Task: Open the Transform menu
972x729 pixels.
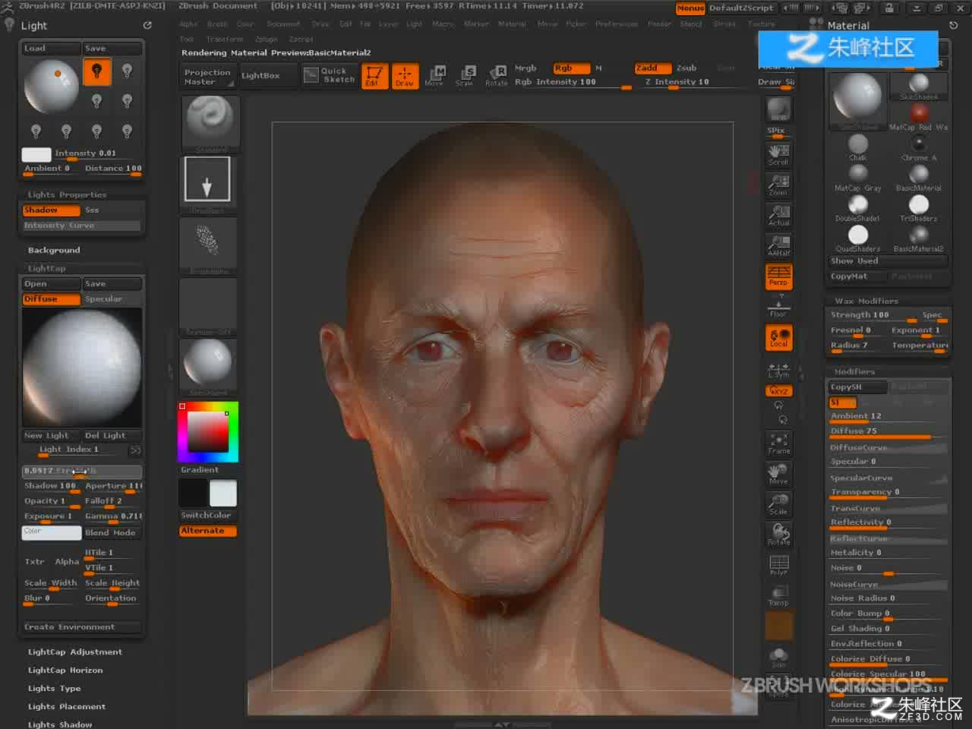Action: [x=225, y=39]
